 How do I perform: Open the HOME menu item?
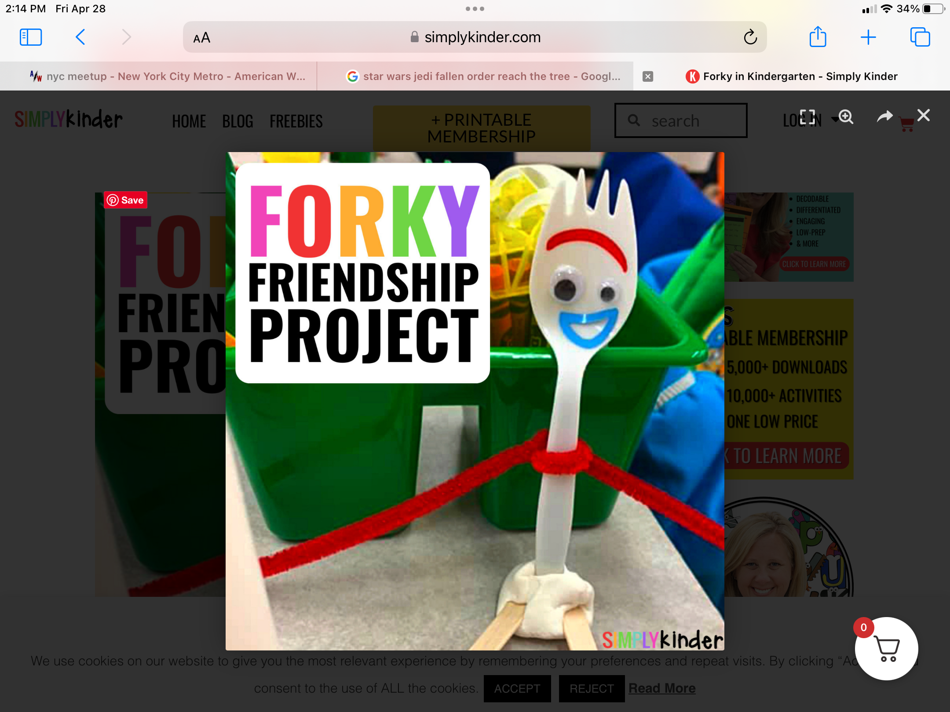189,121
